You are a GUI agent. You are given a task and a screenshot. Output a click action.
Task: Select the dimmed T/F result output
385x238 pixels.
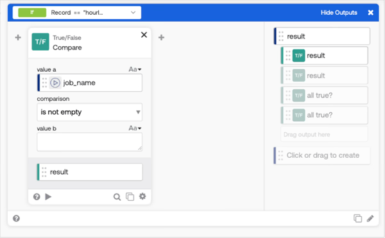click(324, 76)
